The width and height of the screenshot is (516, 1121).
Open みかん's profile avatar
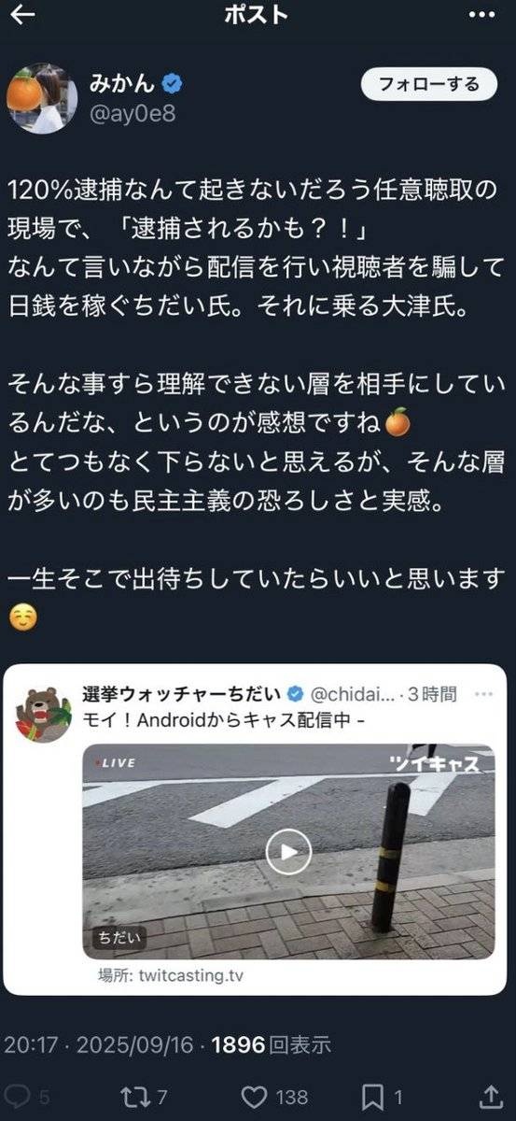pyautogui.click(x=41, y=98)
